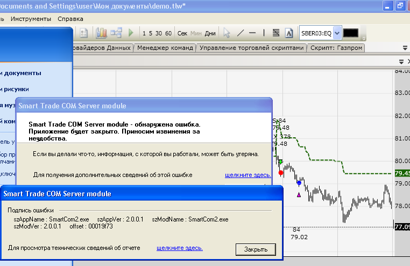The height and width of the screenshot is (266, 410).
Task: Switch to Управление торговлей скриптами tab
Action: [252, 48]
